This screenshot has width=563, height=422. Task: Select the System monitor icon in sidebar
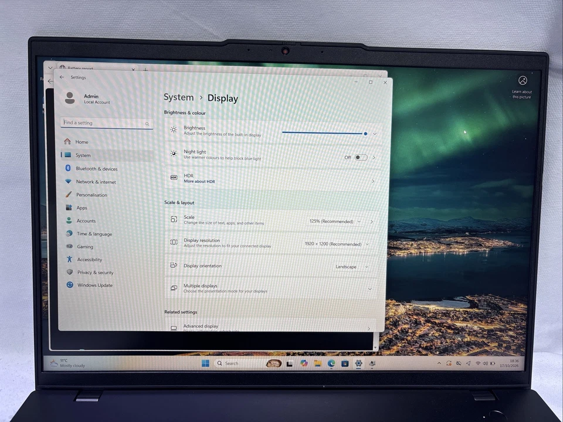click(67, 155)
